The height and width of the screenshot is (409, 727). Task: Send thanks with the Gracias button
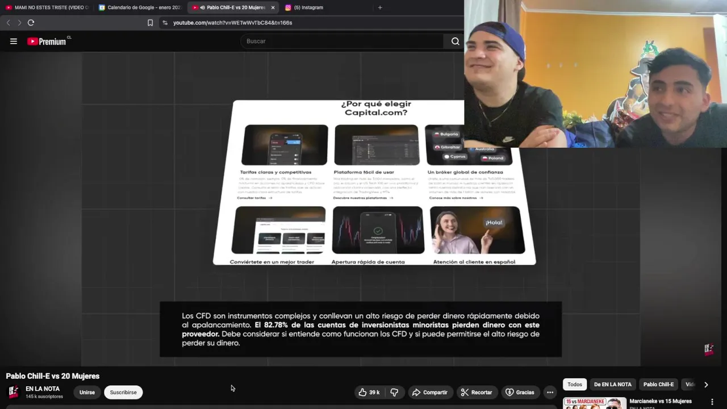520,392
